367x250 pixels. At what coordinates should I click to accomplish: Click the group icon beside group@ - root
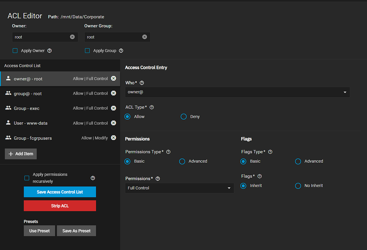[x=8, y=93]
